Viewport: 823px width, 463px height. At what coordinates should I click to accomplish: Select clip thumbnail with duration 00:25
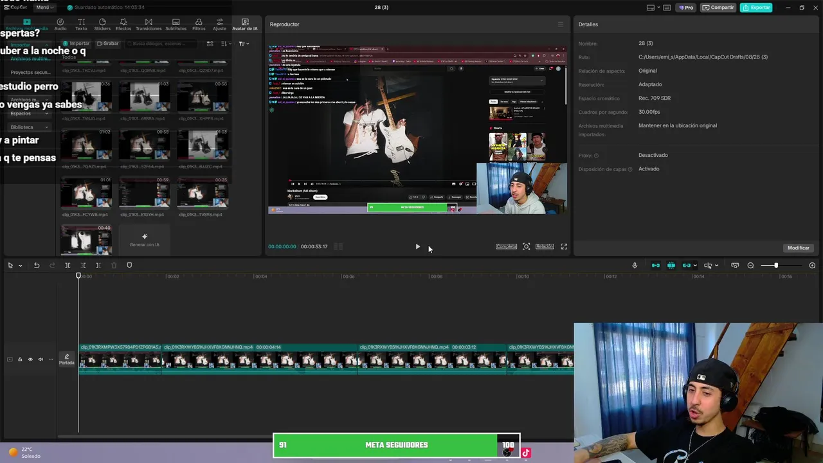click(x=203, y=192)
